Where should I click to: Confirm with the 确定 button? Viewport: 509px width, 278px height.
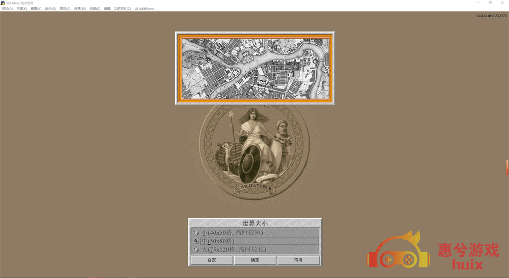click(255, 260)
